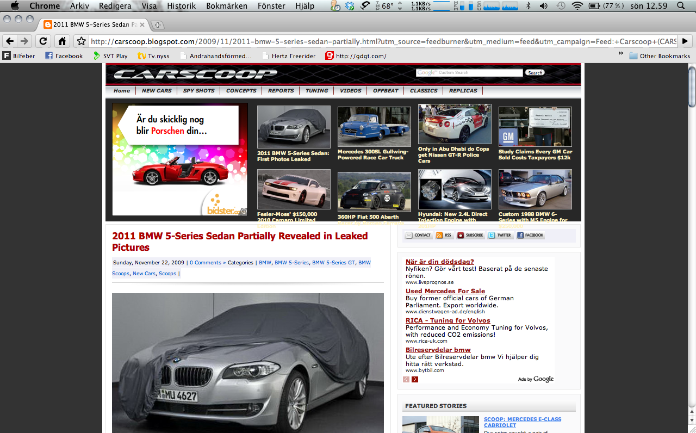Open the Mercedes 300SL Gullwing race truck thumbnail

coord(374,127)
